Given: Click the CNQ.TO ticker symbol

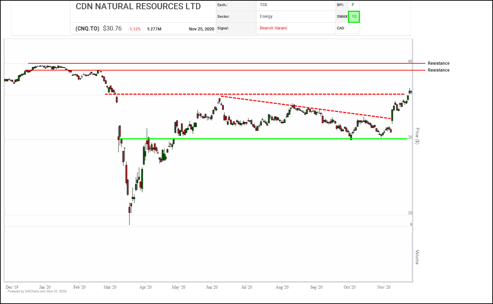Looking at the screenshot, I should tap(87, 29).
